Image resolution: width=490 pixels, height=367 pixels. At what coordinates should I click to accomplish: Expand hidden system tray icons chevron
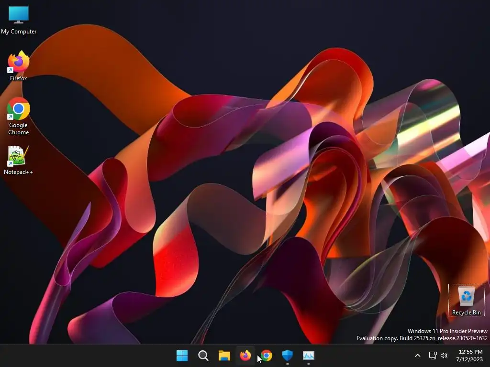click(417, 356)
